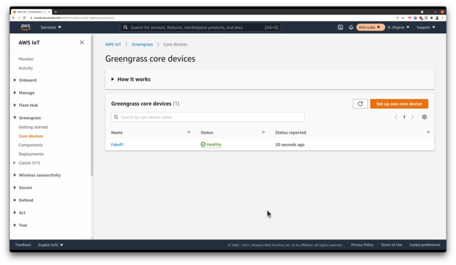Open the N. Virginia region selector

398,27
